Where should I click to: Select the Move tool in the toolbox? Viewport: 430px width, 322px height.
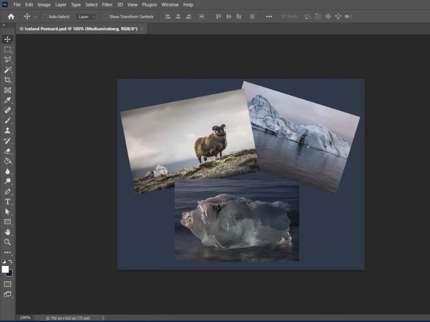tap(8, 39)
